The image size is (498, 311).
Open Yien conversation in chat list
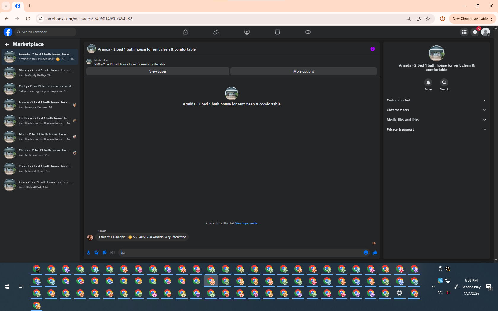40,185
